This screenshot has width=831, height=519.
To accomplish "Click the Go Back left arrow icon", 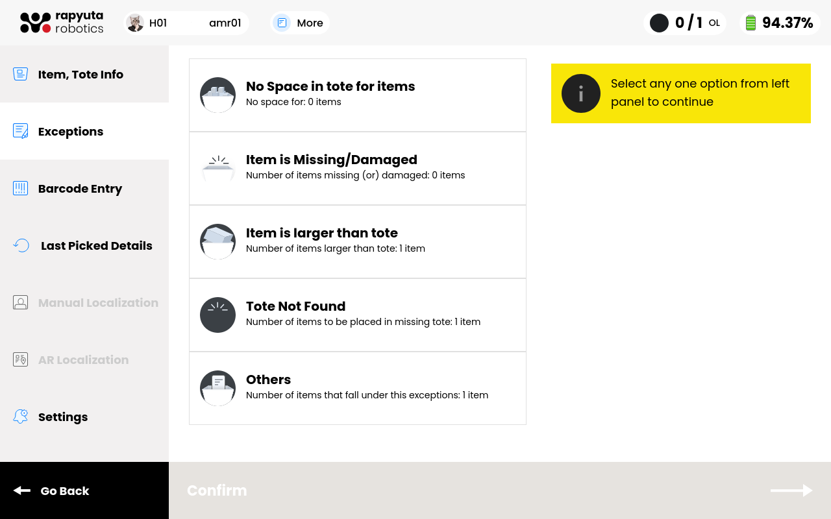I will [22, 490].
